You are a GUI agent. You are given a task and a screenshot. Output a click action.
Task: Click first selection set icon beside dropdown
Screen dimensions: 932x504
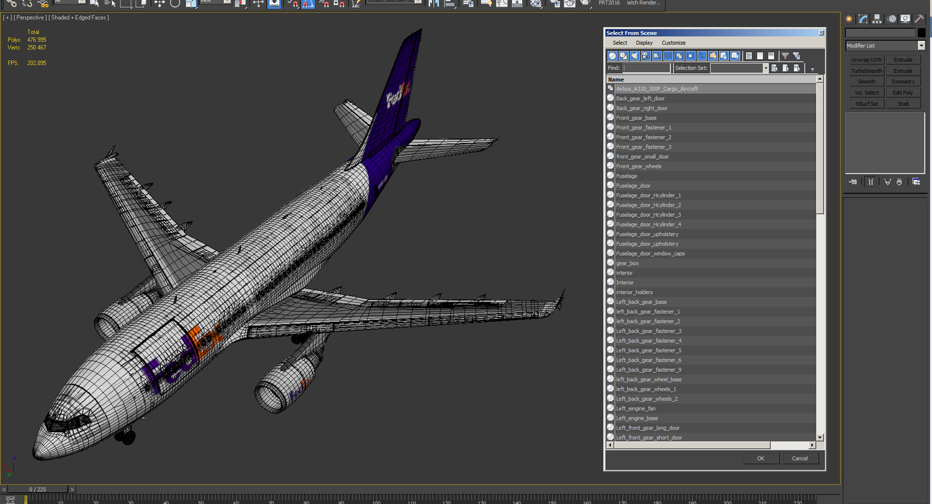[775, 68]
